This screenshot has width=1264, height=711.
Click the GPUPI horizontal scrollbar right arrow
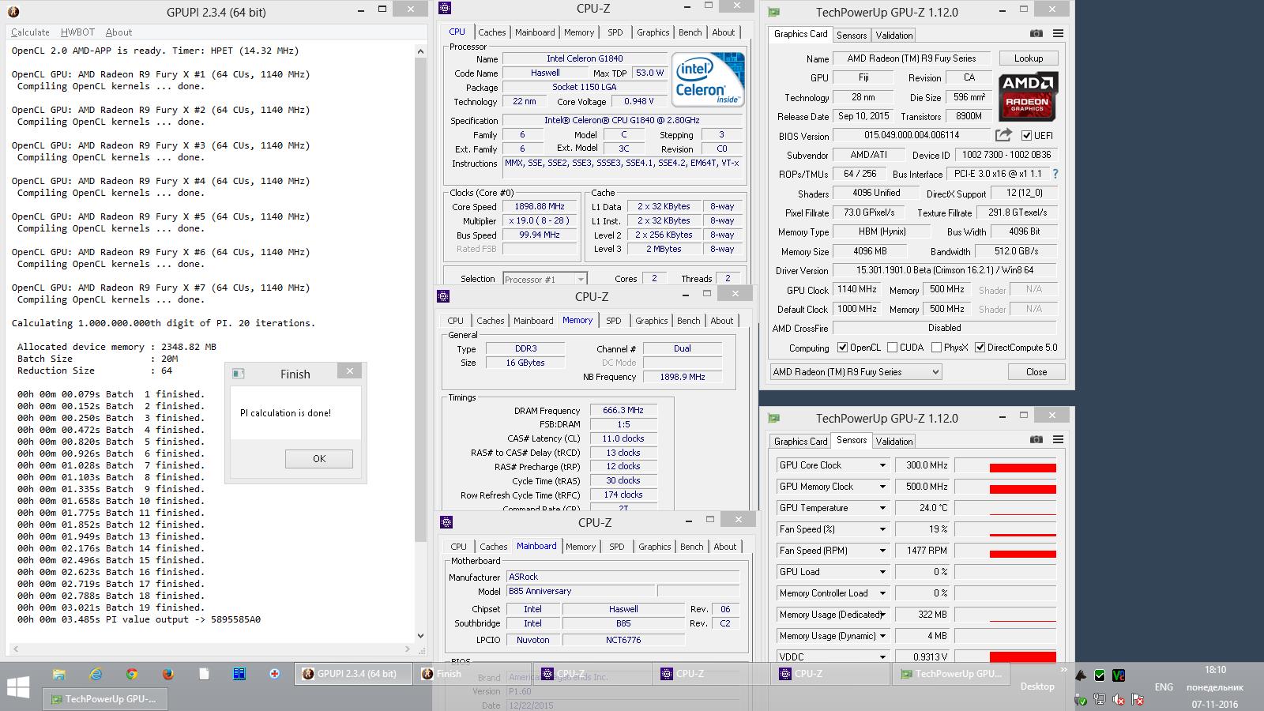tap(408, 649)
